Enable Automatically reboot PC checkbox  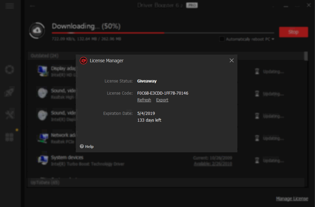point(222,39)
